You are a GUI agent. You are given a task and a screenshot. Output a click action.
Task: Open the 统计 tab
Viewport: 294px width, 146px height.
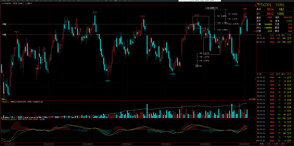(283, 144)
